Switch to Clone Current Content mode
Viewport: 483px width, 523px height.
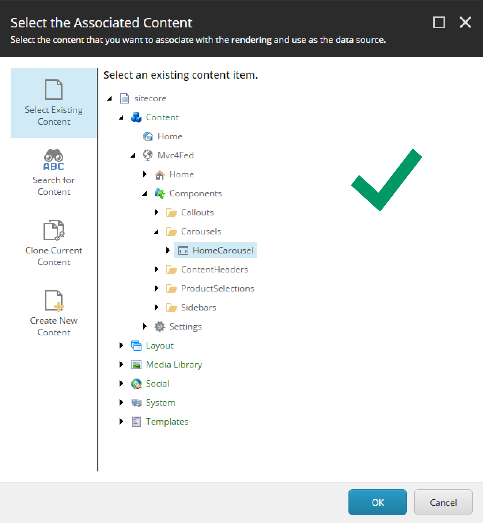[x=53, y=241]
